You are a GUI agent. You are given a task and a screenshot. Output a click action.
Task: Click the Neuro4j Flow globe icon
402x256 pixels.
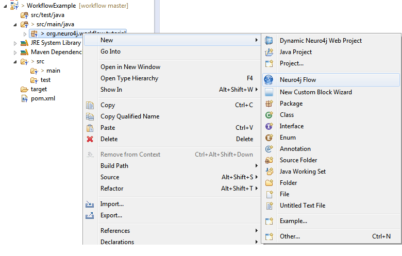coord(269,80)
